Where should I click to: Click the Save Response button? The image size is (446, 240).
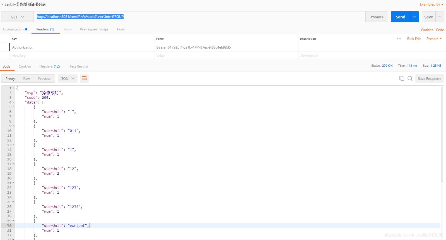pos(430,79)
